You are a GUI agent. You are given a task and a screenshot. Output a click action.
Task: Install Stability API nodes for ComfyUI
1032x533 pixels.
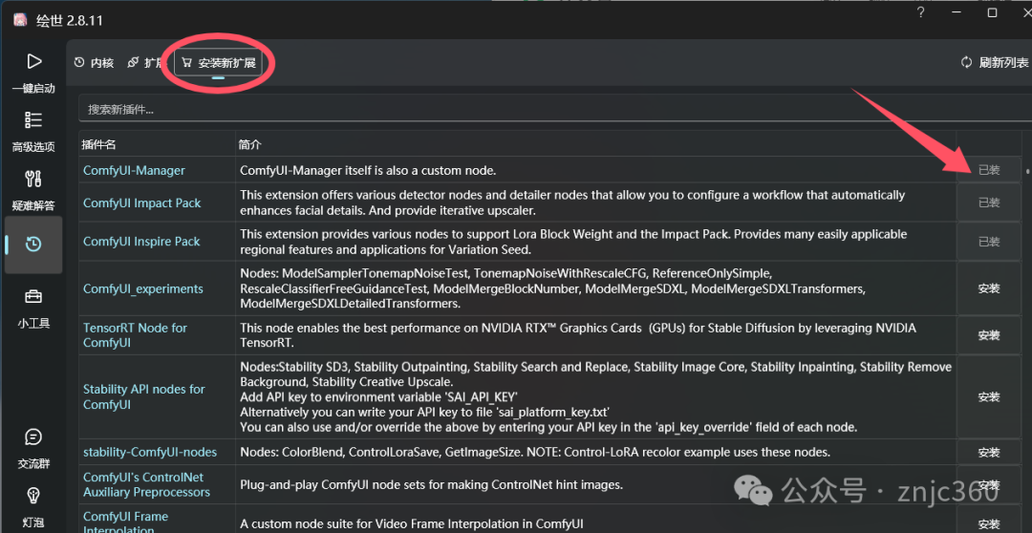989,396
